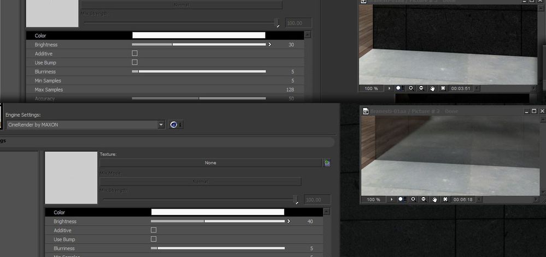Toggle Use Bump checkbox in upper panel
The image size is (546, 257).
[135, 62]
